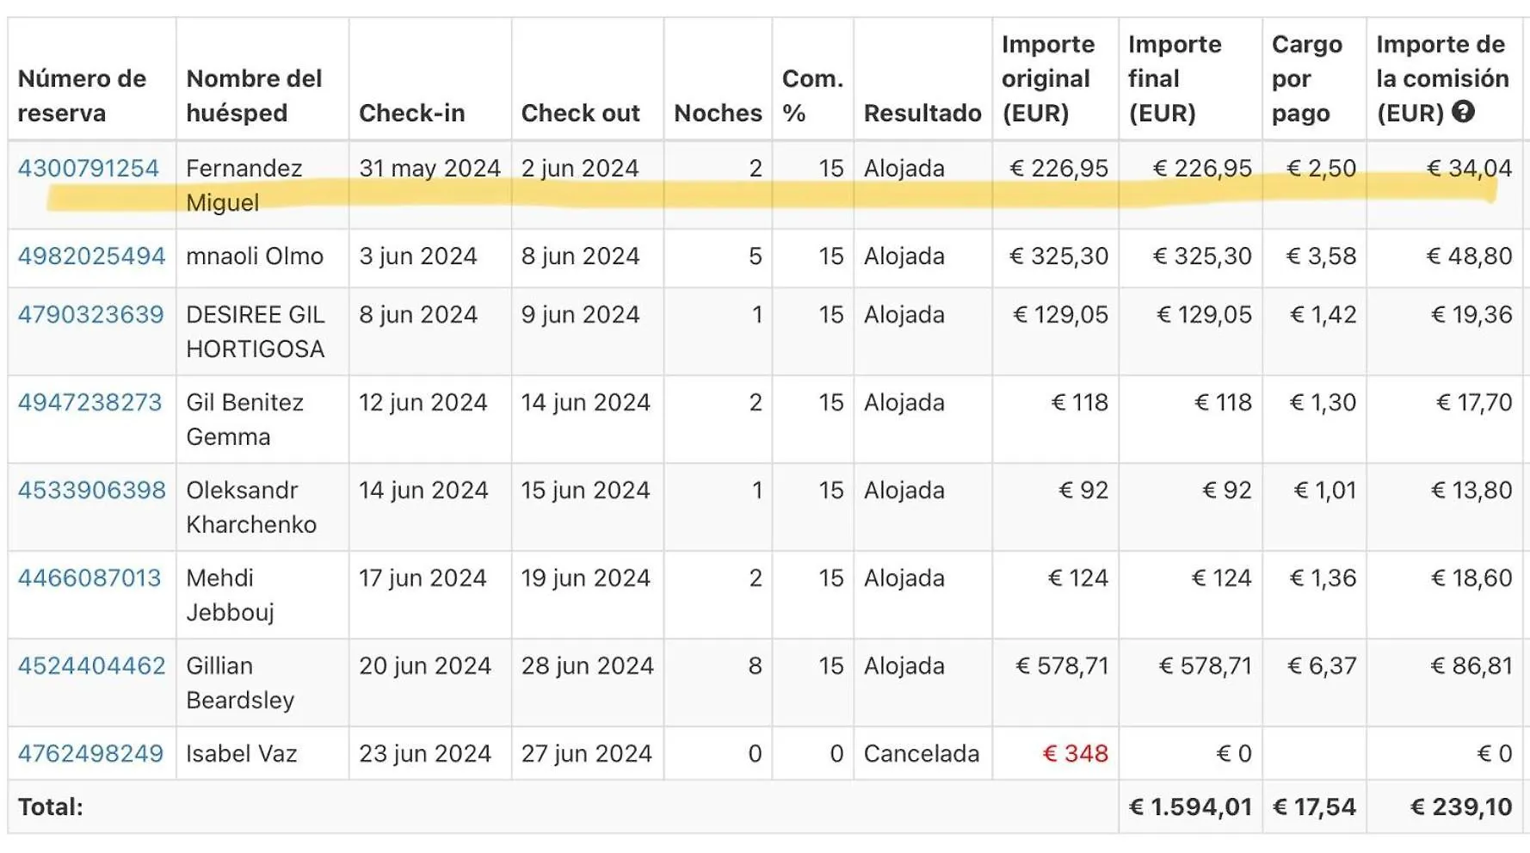Click the Nombre del huésped column header
Screen dimensions: 1530x853
click(x=254, y=96)
